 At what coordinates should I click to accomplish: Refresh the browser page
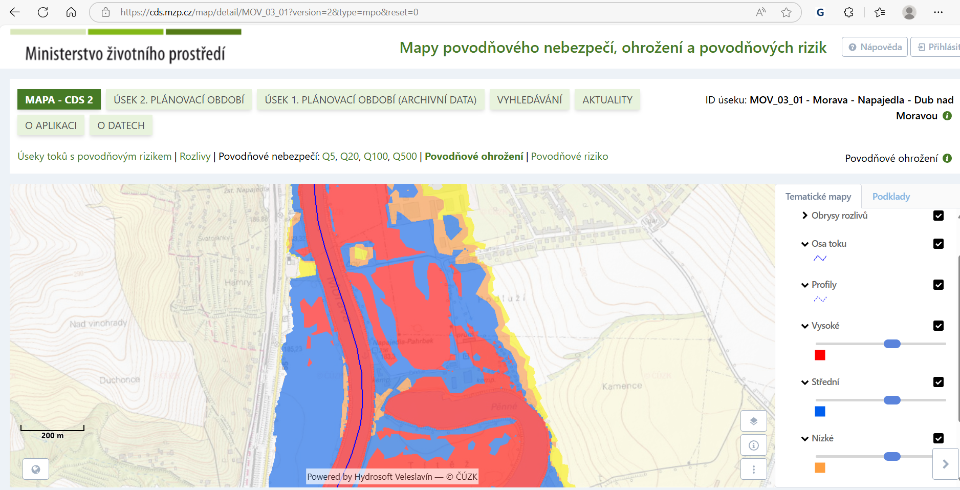(43, 12)
